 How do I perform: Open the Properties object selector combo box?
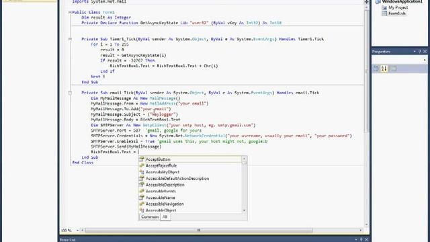(400, 60)
